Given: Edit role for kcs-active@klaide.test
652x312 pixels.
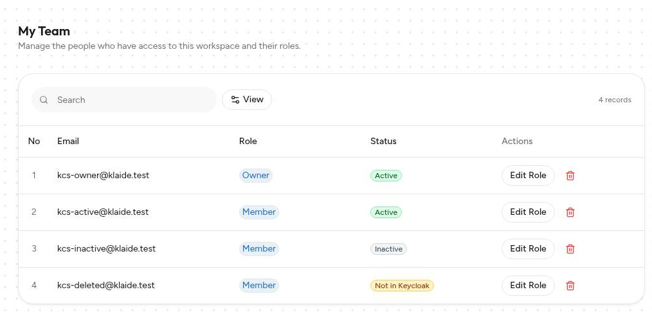Looking at the screenshot, I should [528, 212].
